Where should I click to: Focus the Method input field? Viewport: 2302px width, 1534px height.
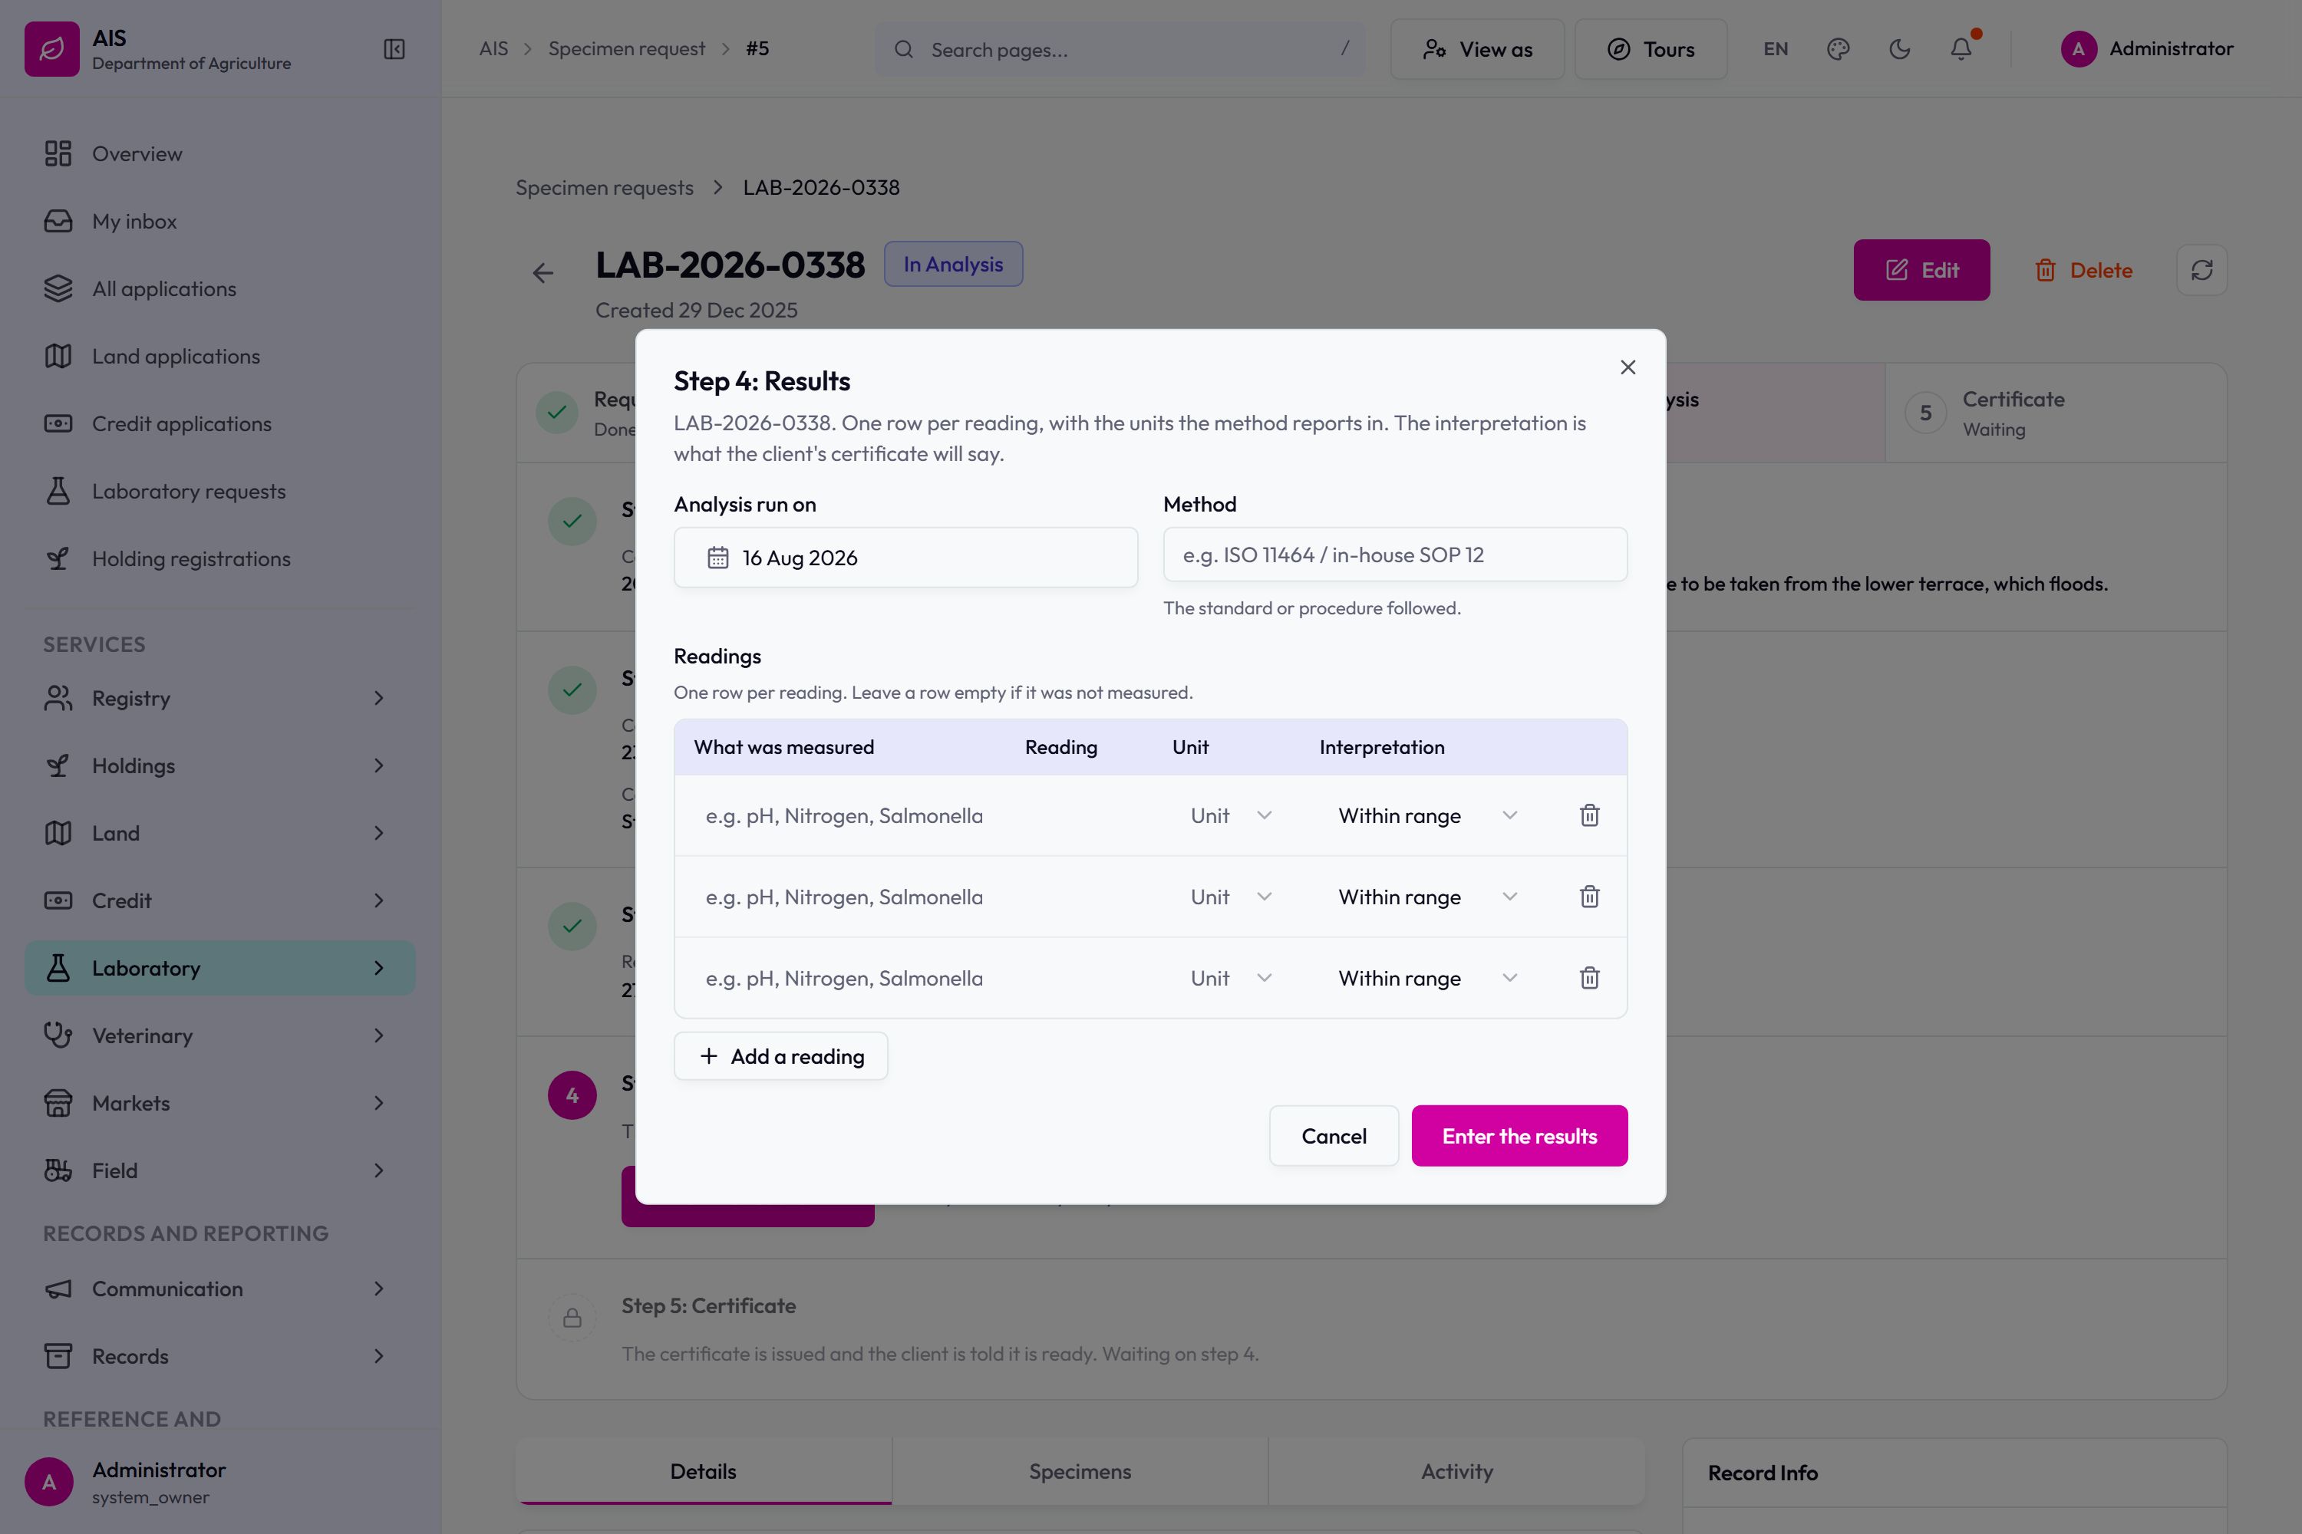[1395, 555]
